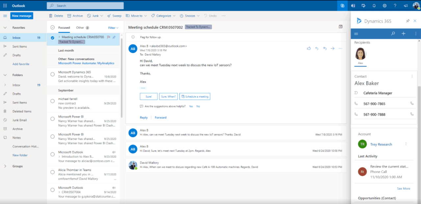
Task: Search within the Dynamics 365 pane
Action: click(393, 34)
